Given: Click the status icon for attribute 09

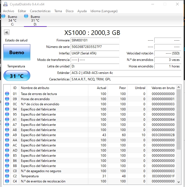Looking at the screenshot, I should pos(7,99).
